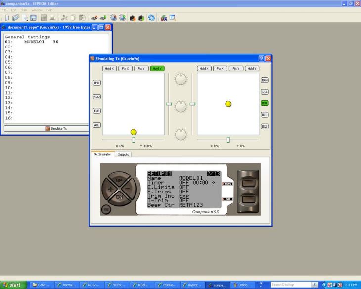
Task: Toggle Hold X for the right stick
Action: (x=204, y=68)
